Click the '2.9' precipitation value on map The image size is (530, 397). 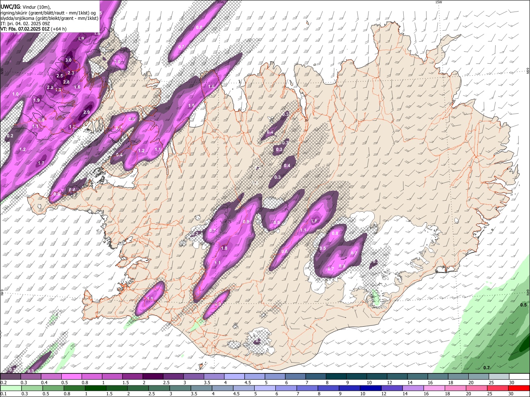pyautogui.click(x=87, y=112)
